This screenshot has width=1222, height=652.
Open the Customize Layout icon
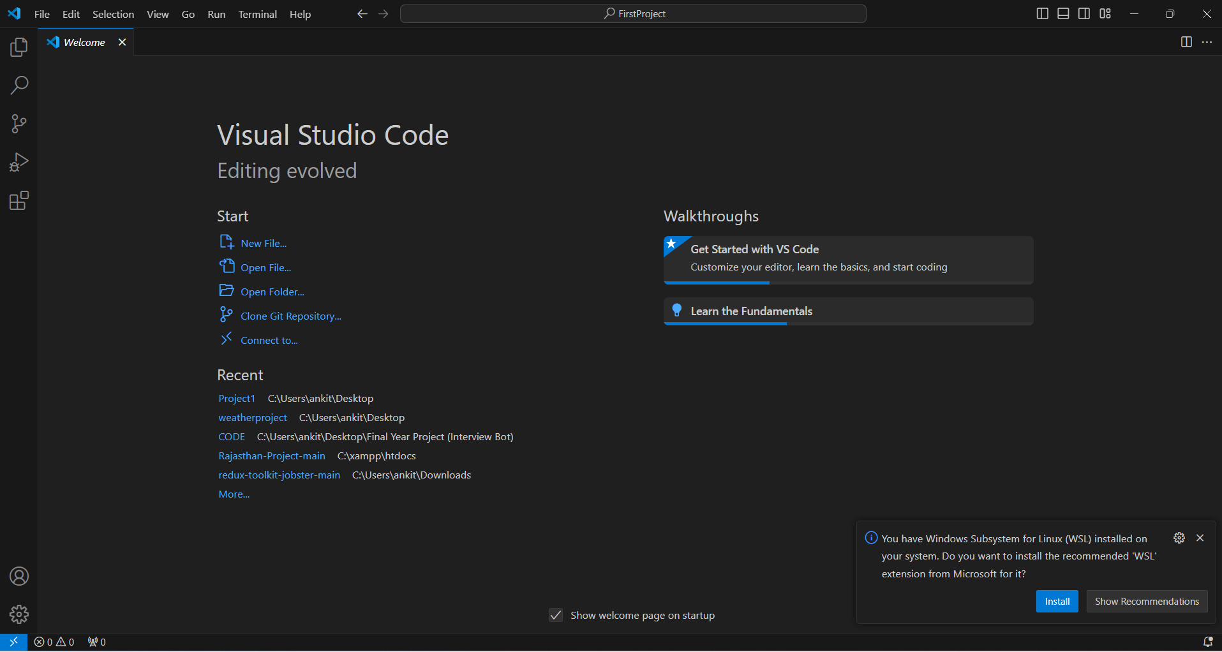click(1105, 13)
